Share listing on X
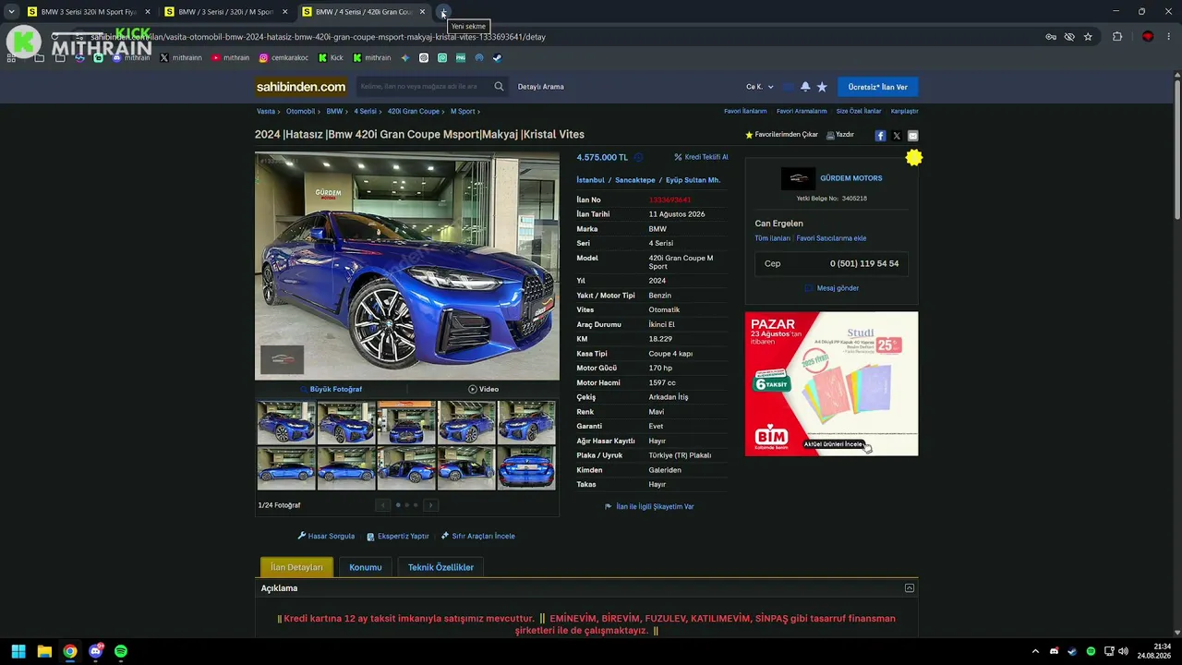This screenshot has height=665, width=1182. tap(897, 136)
